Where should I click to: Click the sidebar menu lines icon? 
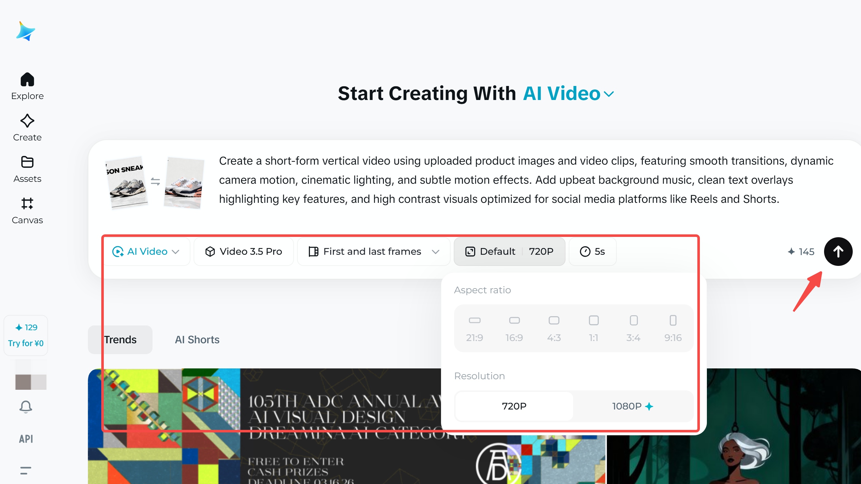coord(26,470)
